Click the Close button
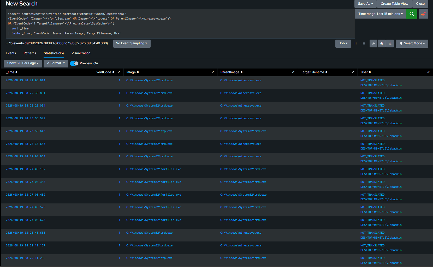The height and width of the screenshot is (267, 433). point(420,4)
